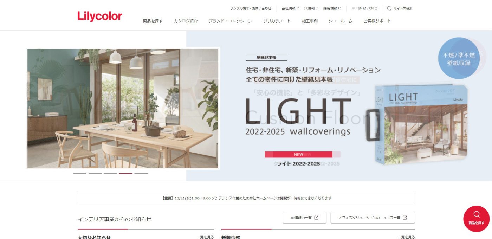Click the dining room banner image
This screenshot has width=492, height=239.
pyautogui.click(x=123, y=108)
